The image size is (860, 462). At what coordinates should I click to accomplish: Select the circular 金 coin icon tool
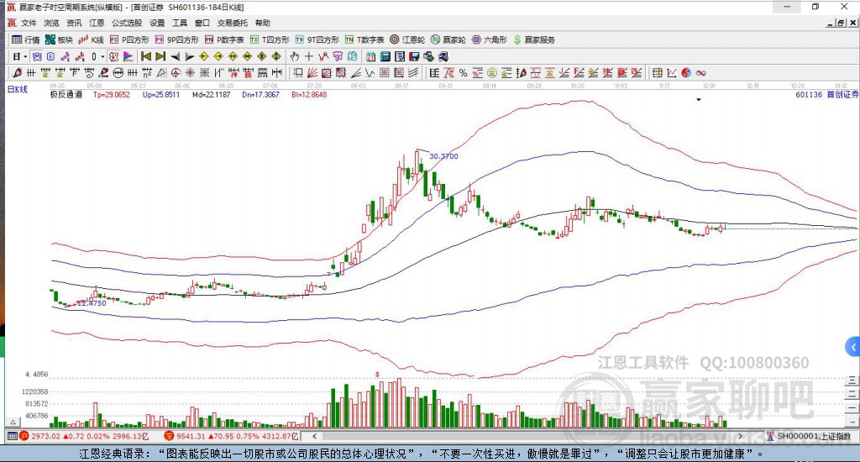click(x=492, y=73)
